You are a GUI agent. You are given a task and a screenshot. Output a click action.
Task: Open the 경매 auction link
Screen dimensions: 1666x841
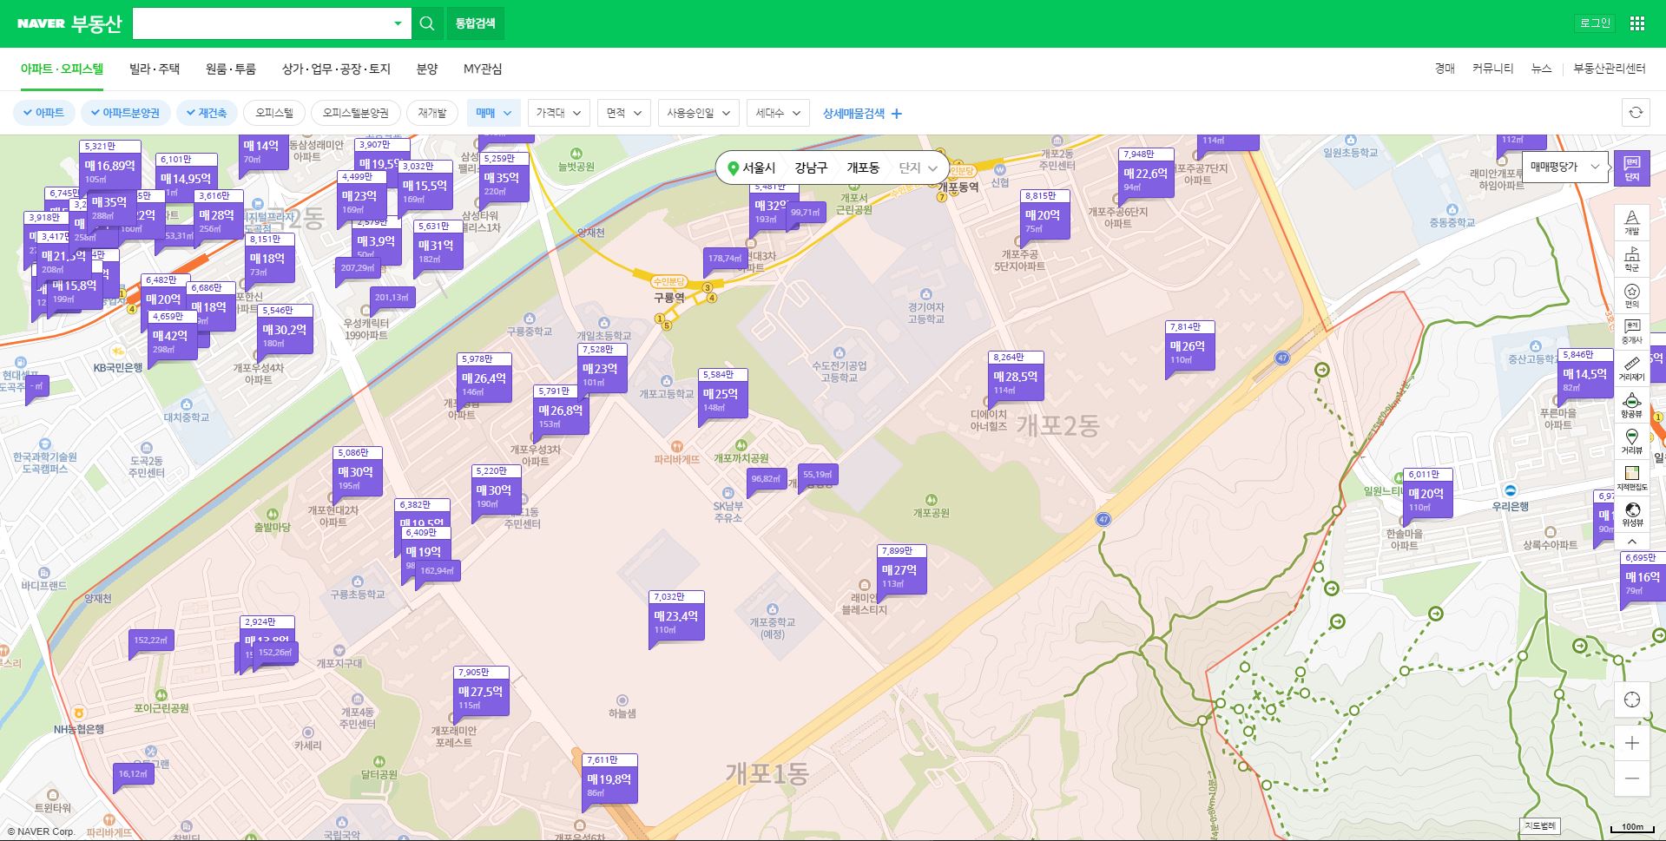[1445, 69]
